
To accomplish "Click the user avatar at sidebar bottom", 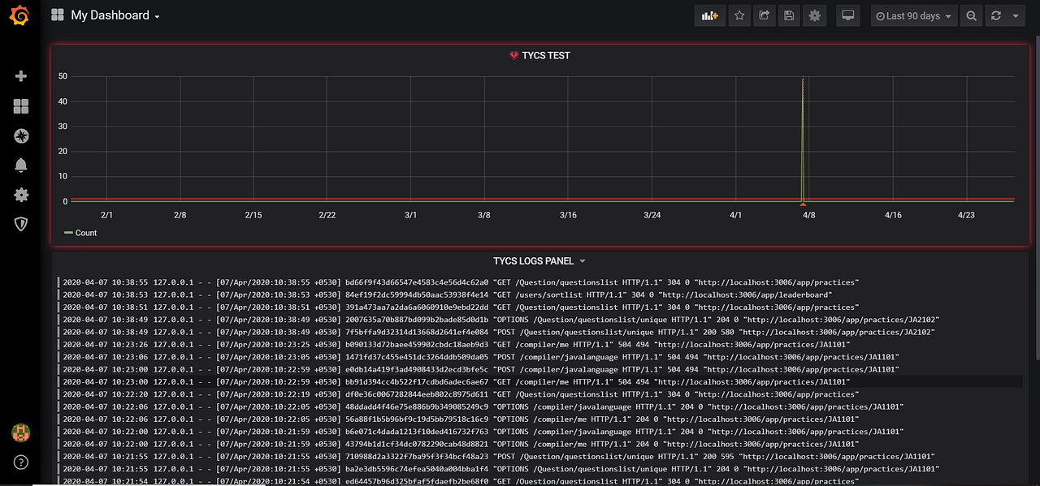I will click(x=21, y=432).
